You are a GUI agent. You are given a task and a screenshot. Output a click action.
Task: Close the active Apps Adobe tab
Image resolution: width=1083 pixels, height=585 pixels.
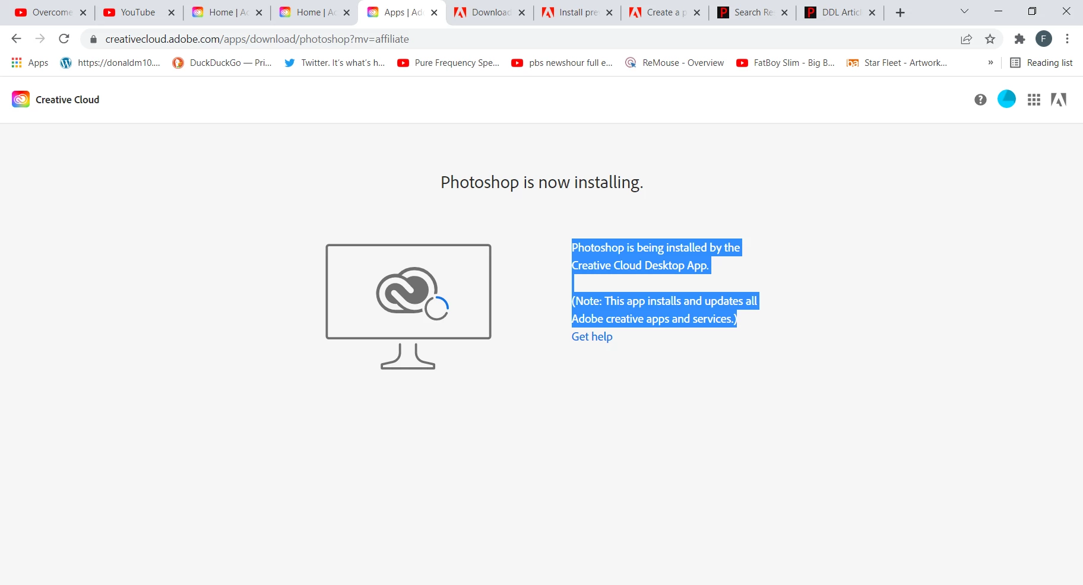coord(434,12)
